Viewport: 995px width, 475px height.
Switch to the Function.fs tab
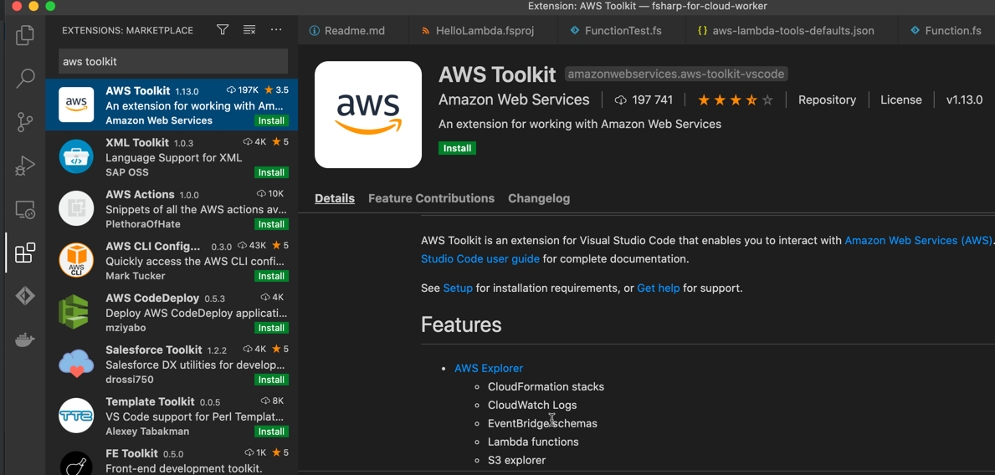[x=946, y=30]
